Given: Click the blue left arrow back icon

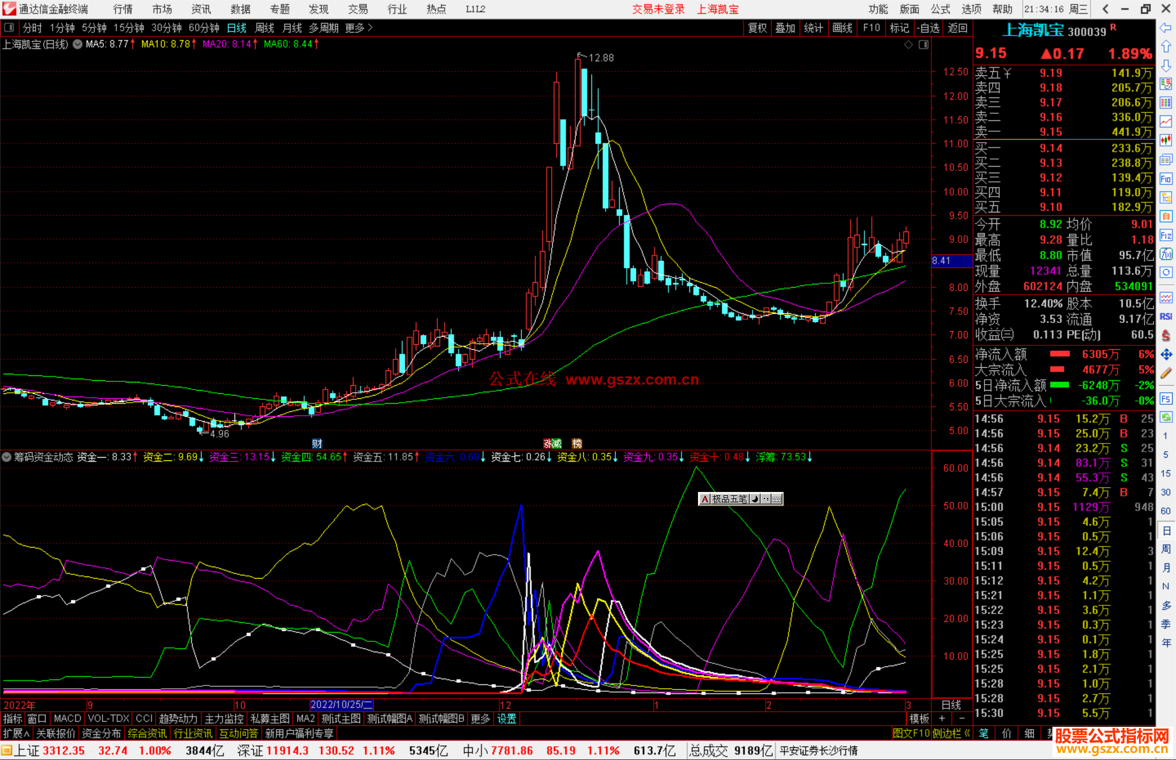Looking at the screenshot, I should click(x=1166, y=28).
